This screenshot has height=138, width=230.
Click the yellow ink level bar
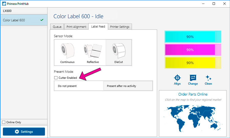[193, 63]
